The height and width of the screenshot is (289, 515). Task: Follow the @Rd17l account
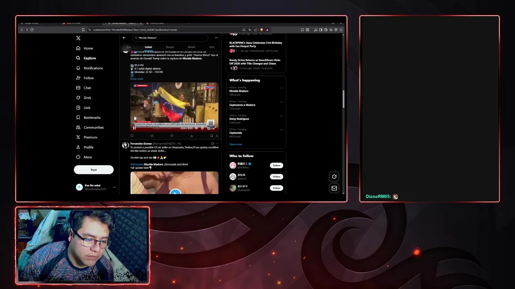coord(276,177)
